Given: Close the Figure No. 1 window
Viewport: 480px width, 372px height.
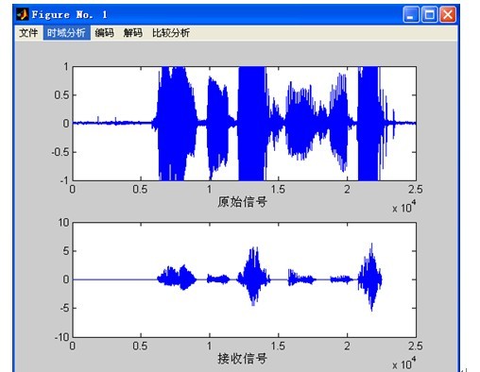Looking at the screenshot, I should (x=448, y=14).
